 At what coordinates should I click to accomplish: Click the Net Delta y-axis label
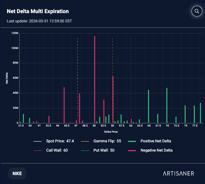coord(7,78)
